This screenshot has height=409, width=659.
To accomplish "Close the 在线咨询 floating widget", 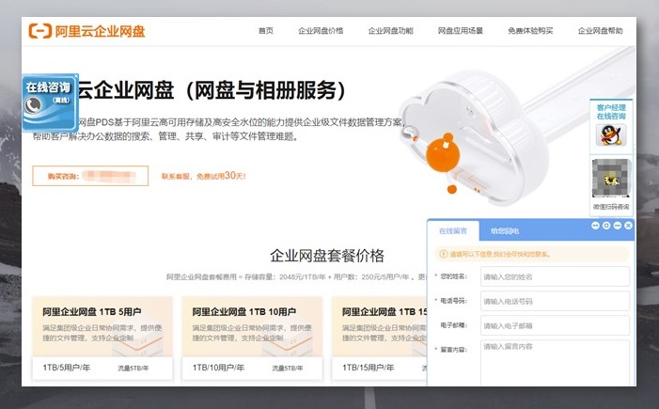I will [x=76, y=76].
